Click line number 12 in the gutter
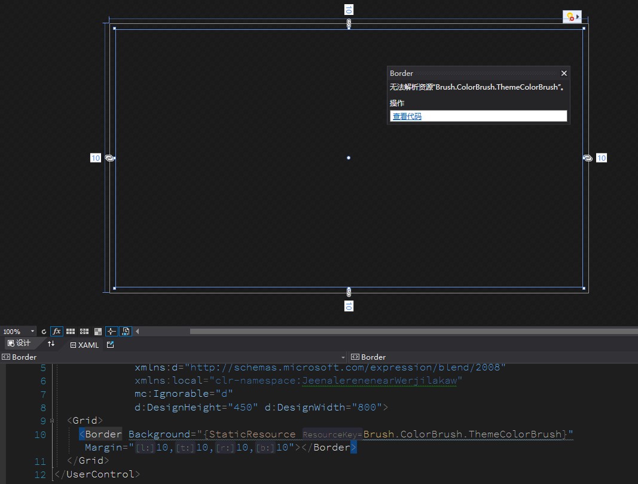Viewport: 638px width, 484px height. (40, 474)
